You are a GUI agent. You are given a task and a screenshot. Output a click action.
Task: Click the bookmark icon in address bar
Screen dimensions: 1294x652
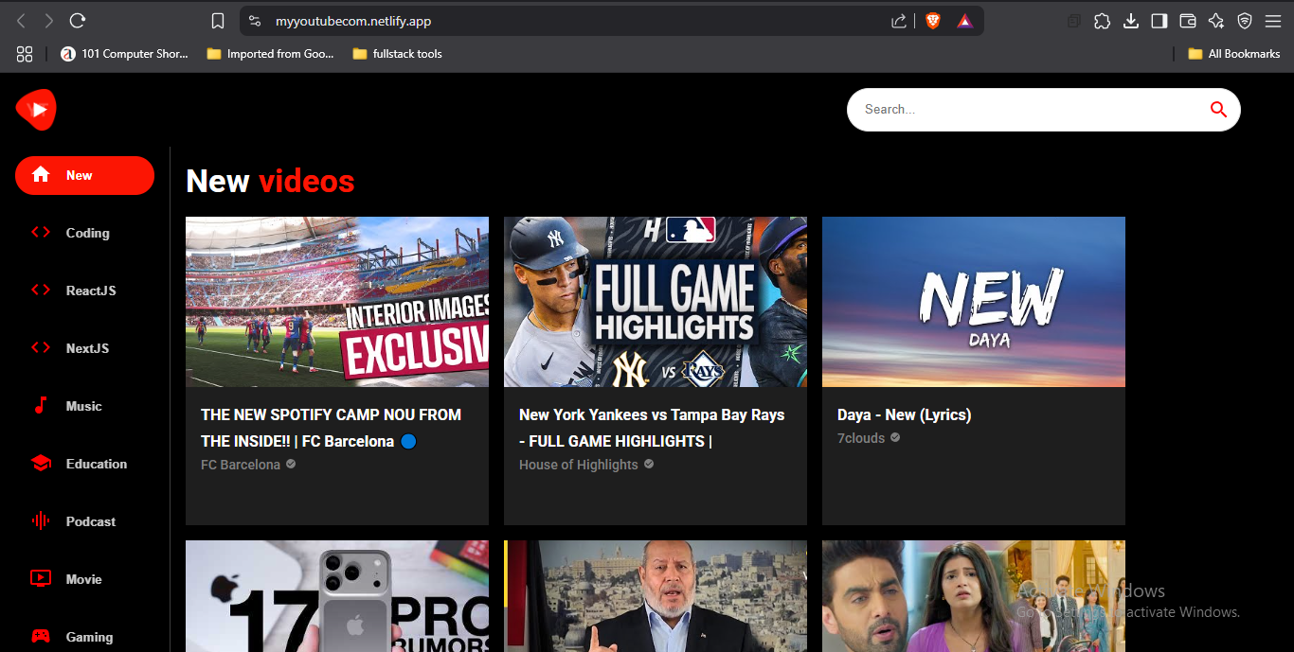[x=218, y=21]
